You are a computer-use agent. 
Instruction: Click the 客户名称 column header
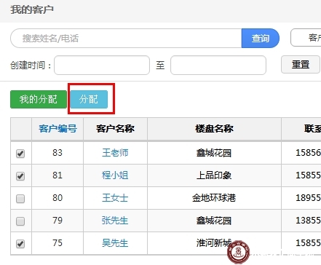tap(115, 129)
